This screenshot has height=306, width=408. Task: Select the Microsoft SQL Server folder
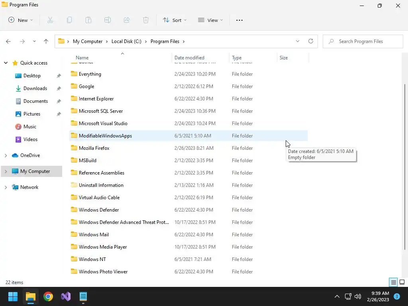click(x=188, y=111)
